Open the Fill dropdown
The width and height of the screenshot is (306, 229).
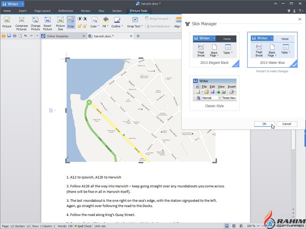[x=106, y=23]
